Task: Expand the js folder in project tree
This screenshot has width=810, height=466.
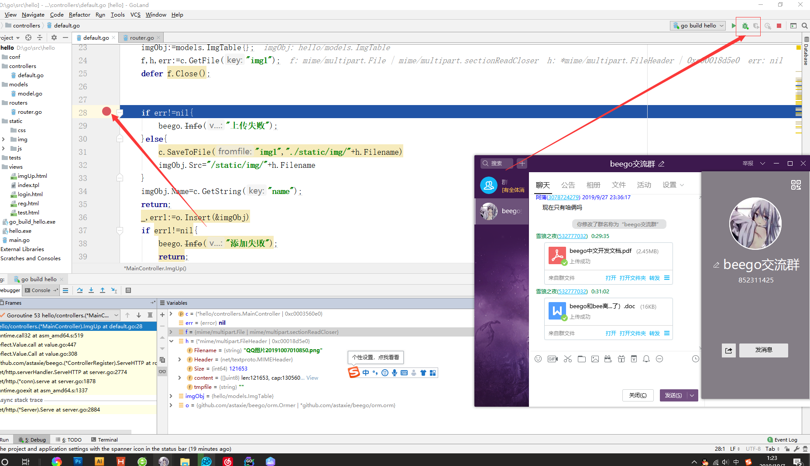Action: point(3,149)
